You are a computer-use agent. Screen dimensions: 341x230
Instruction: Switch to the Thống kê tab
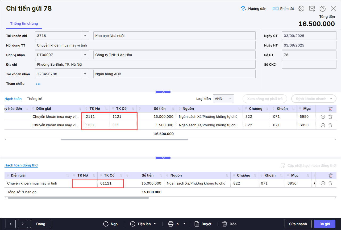tap(35, 99)
